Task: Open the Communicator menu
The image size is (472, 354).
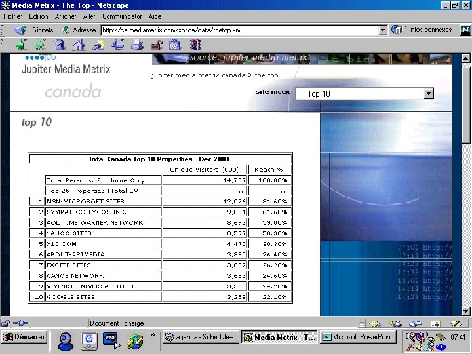Action: tap(122, 16)
